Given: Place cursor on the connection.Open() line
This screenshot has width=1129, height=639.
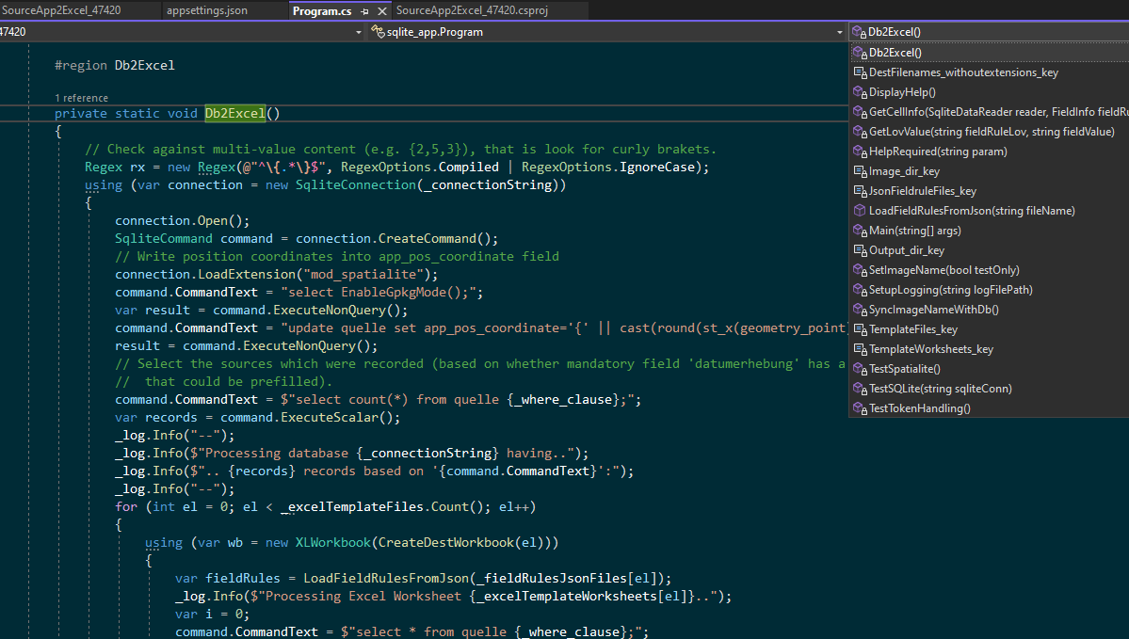Looking at the screenshot, I should [x=183, y=221].
